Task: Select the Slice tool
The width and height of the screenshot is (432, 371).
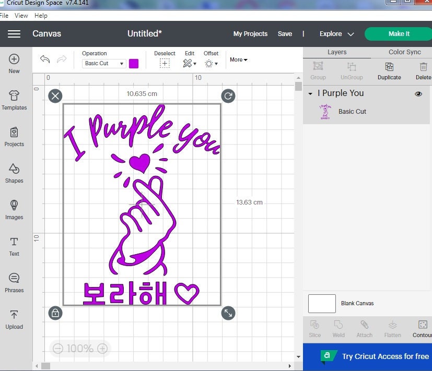Action: 314,328
